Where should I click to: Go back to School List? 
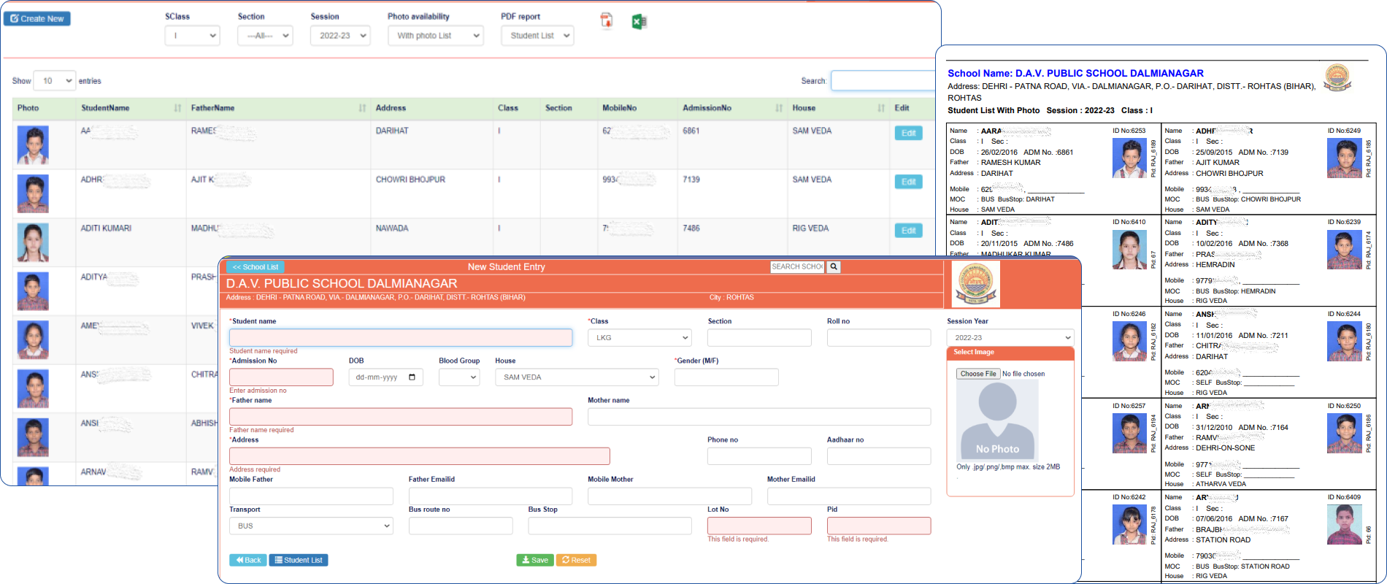pyautogui.click(x=255, y=267)
